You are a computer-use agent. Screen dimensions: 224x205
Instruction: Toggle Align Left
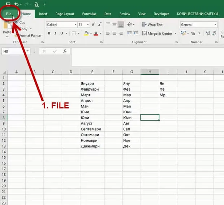108,34
